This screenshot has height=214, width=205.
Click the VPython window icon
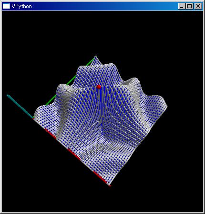(x=6, y=6)
